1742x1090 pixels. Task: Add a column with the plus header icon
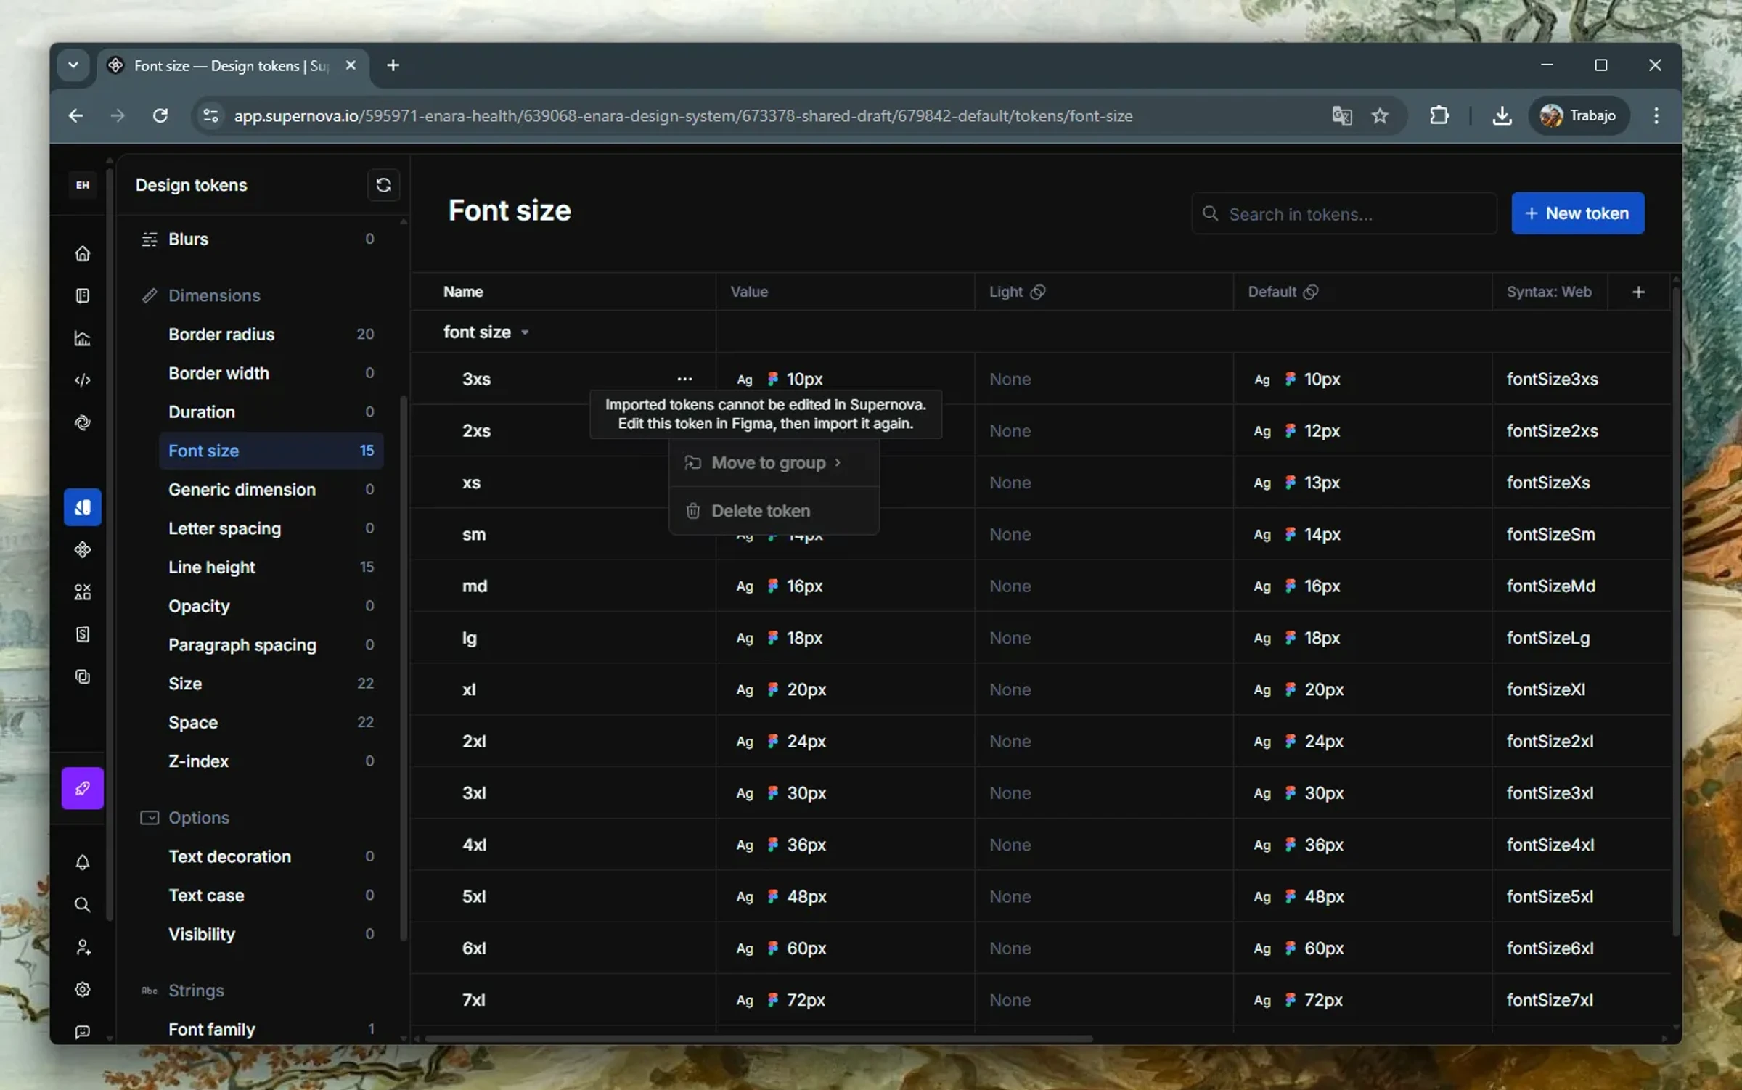[1638, 292]
